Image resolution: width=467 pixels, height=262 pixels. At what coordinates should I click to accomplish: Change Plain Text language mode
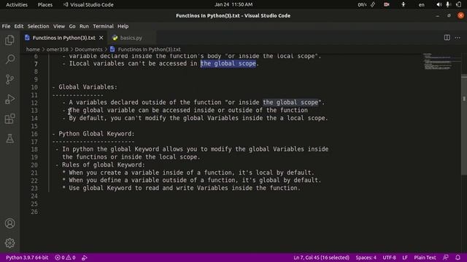[x=425, y=258]
